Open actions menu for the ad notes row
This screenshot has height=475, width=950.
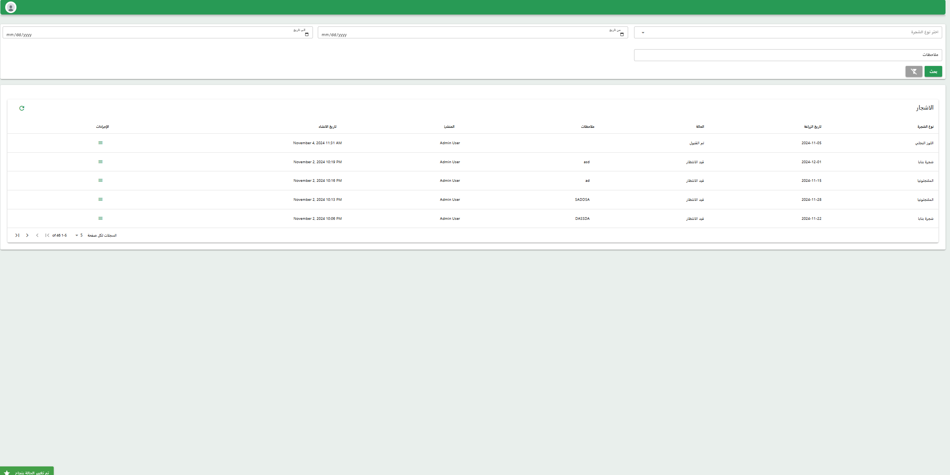[x=100, y=180]
